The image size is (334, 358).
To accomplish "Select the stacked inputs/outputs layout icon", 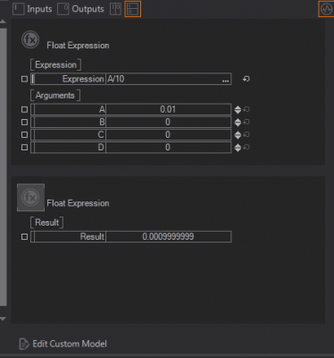I will tap(132, 9).
